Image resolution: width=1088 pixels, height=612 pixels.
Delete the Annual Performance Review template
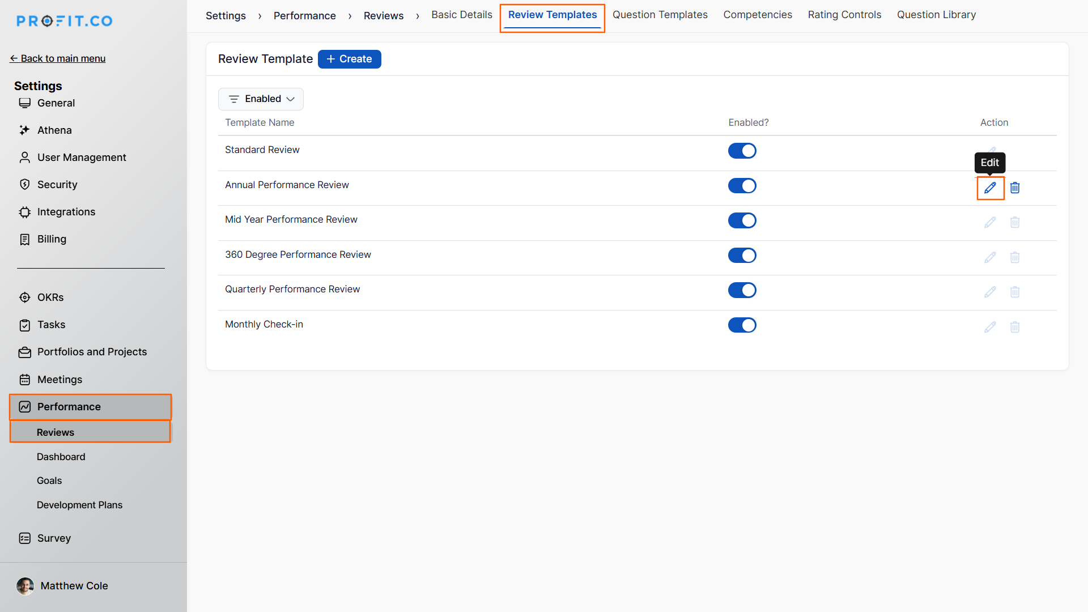1015,188
